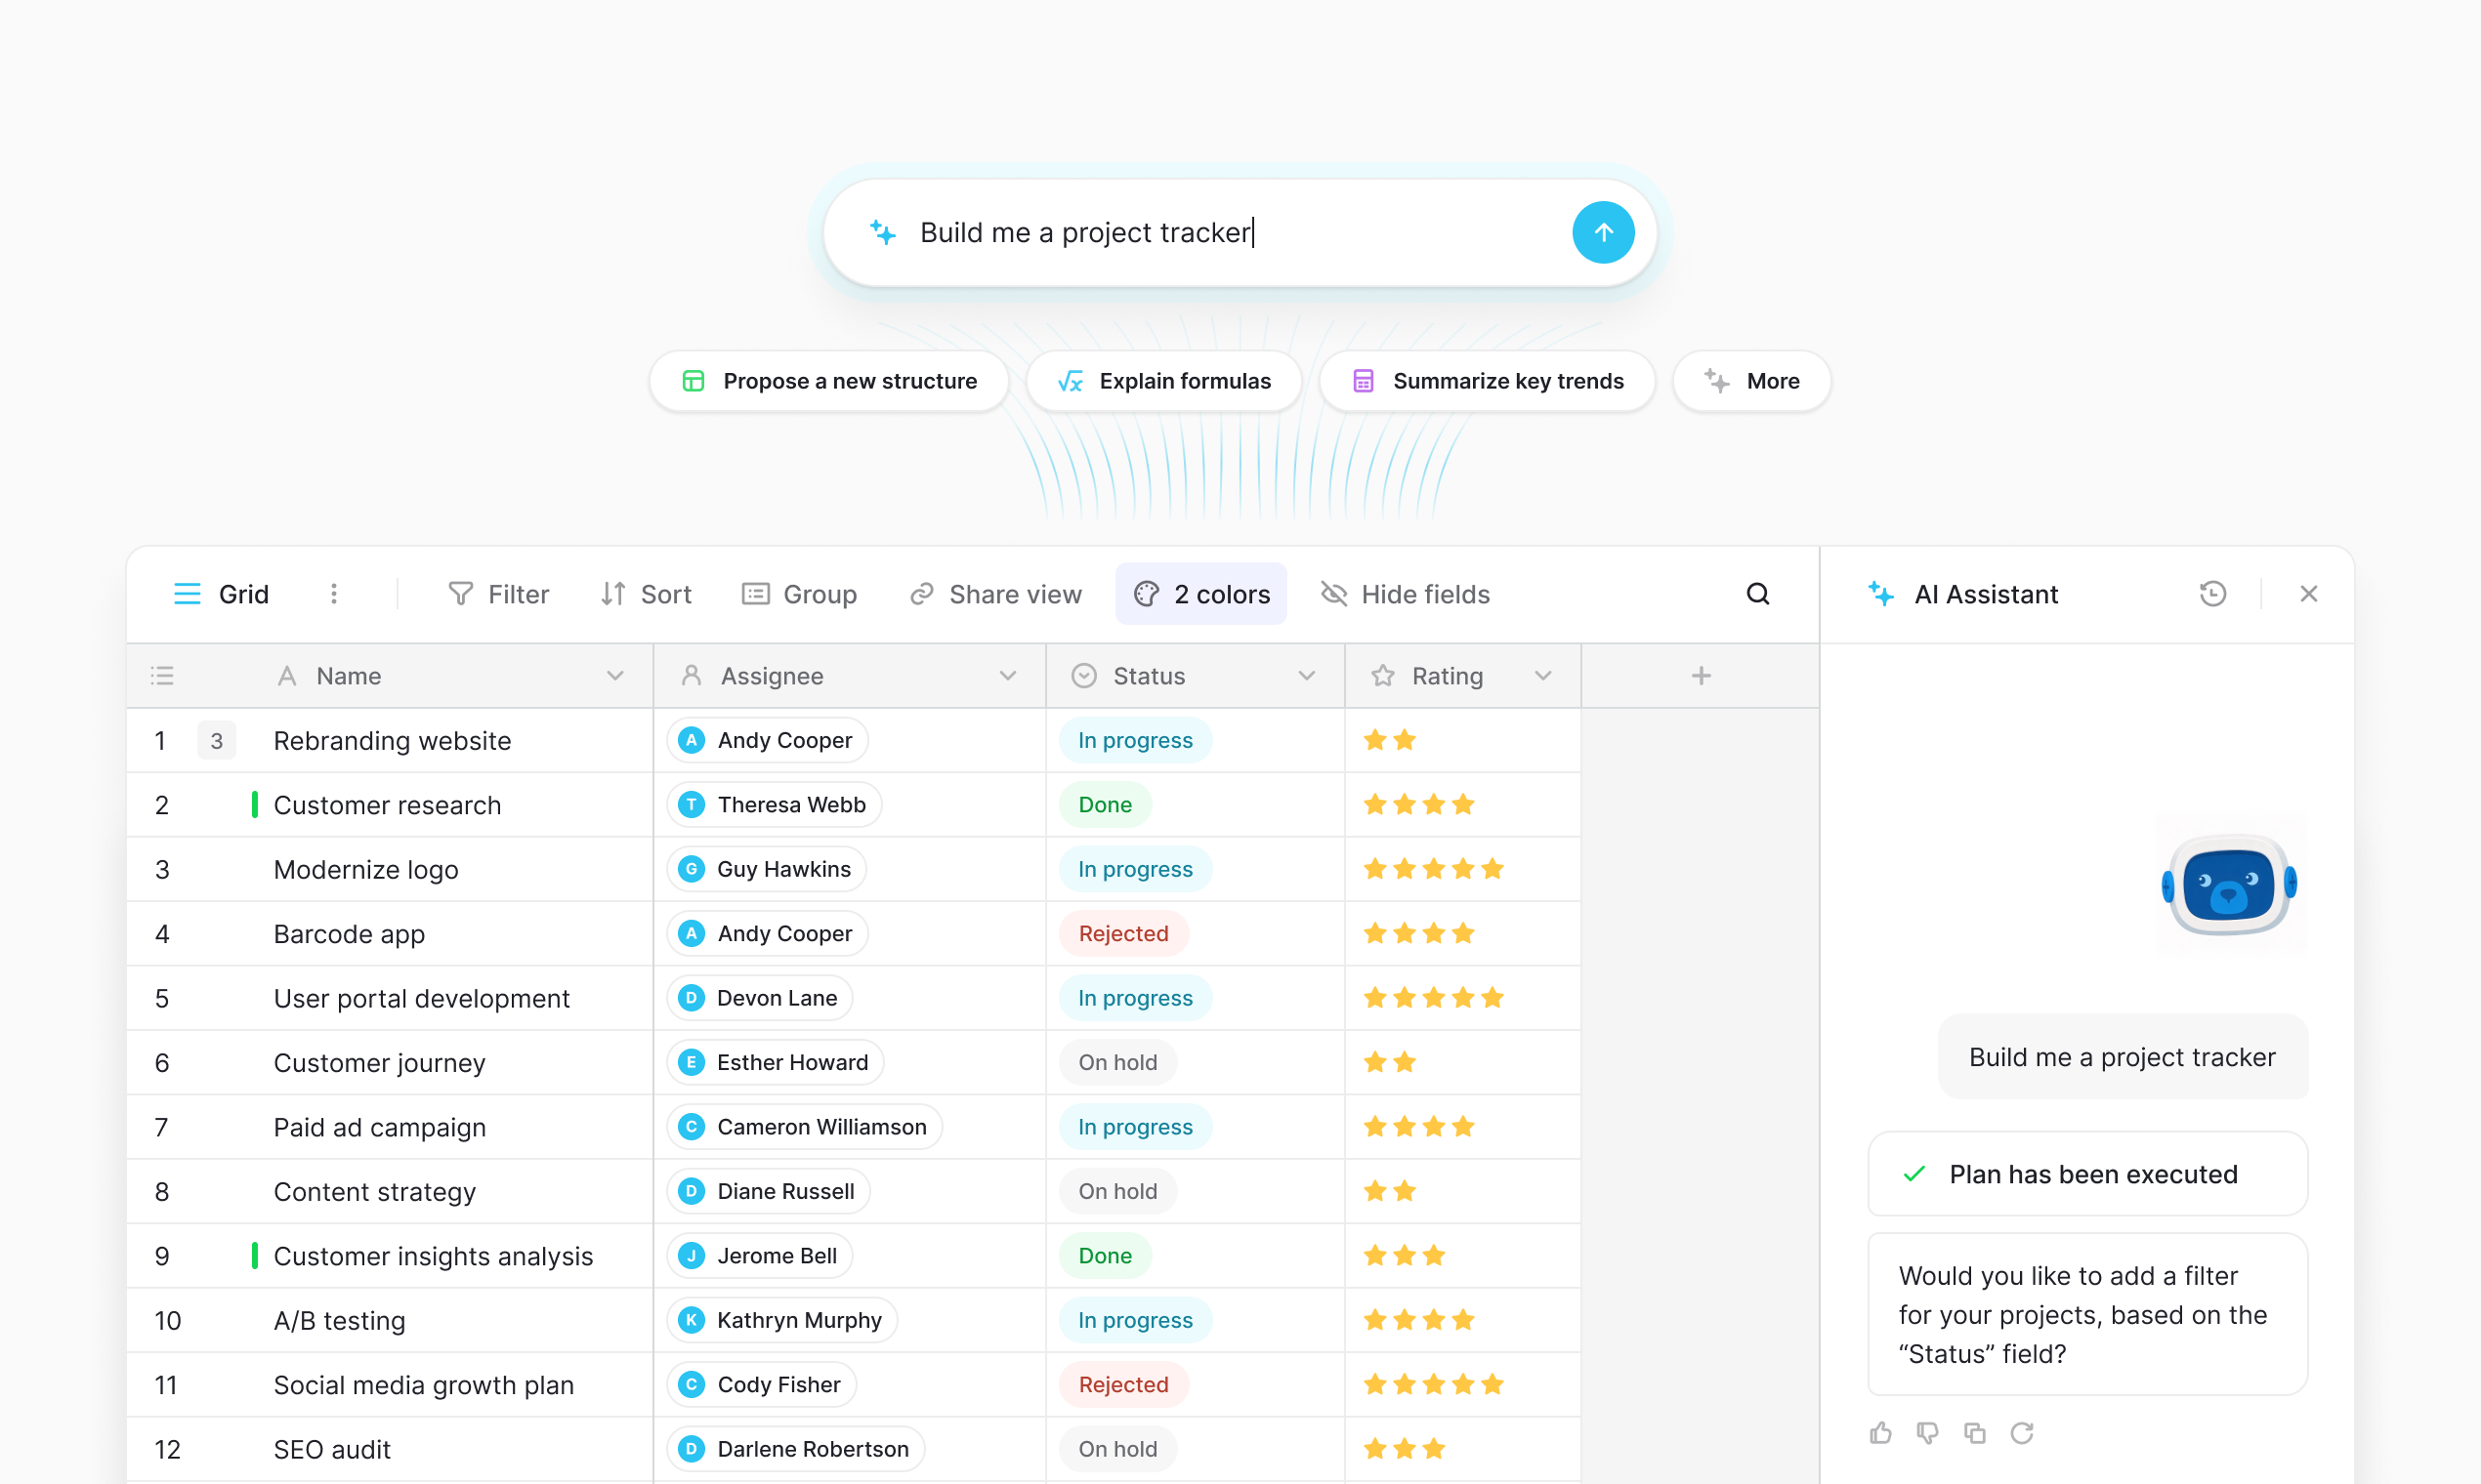This screenshot has height=1484, width=2481.
Task: Open the Filter options
Action: [499, 593]
